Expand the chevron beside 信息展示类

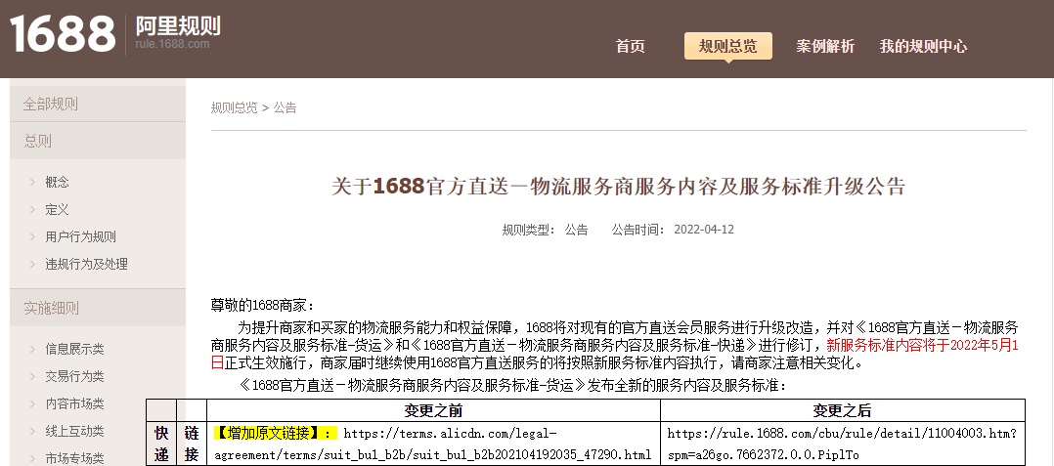click(32, 349)
